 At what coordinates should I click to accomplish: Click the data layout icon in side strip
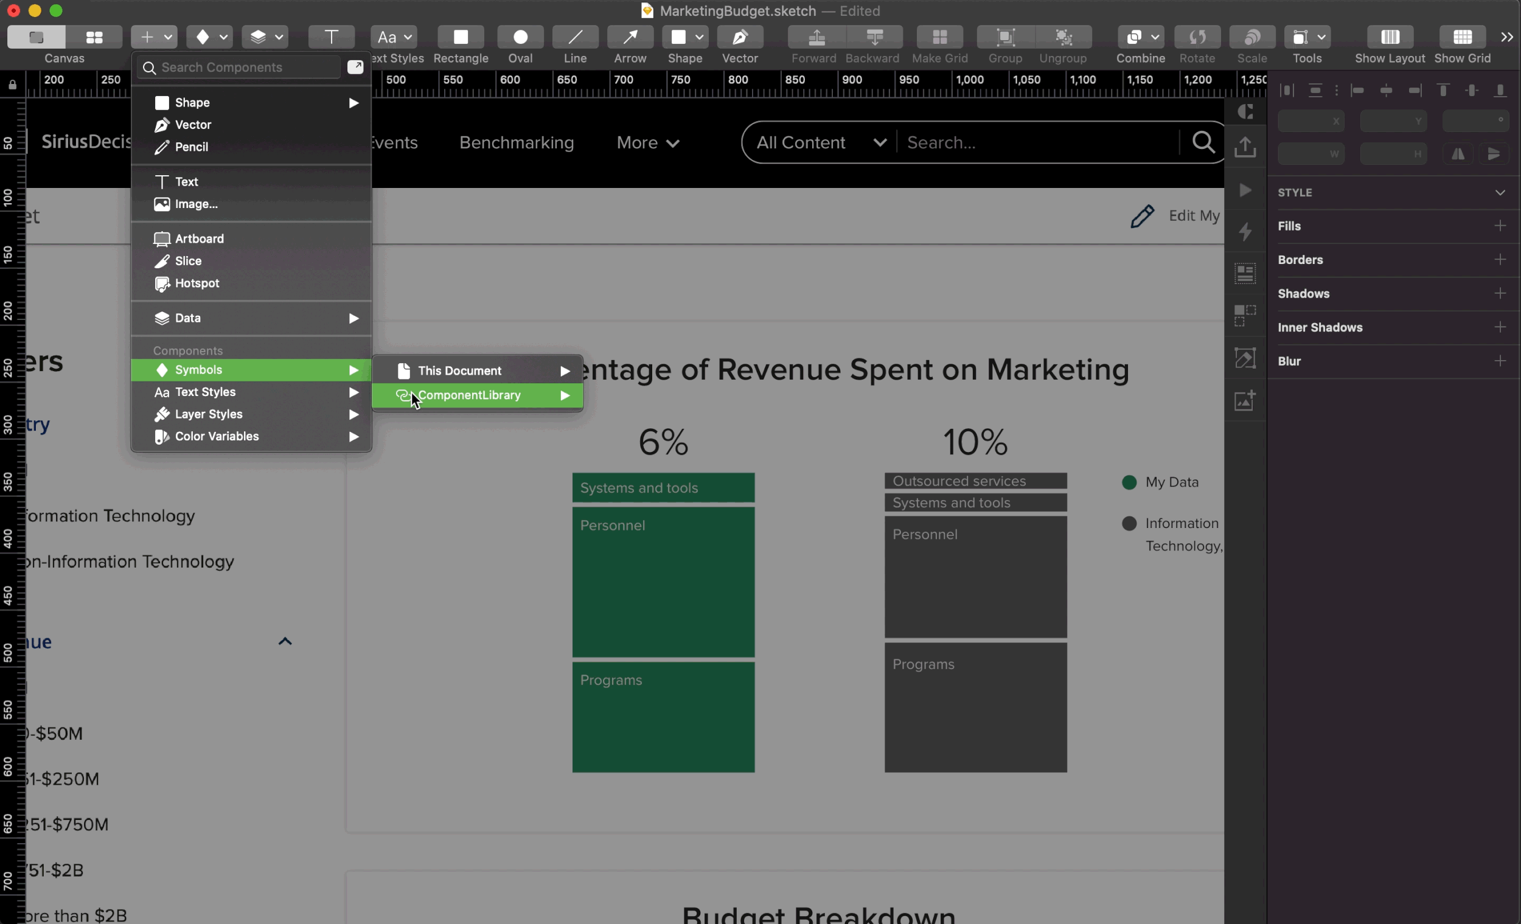(1245, 274)
